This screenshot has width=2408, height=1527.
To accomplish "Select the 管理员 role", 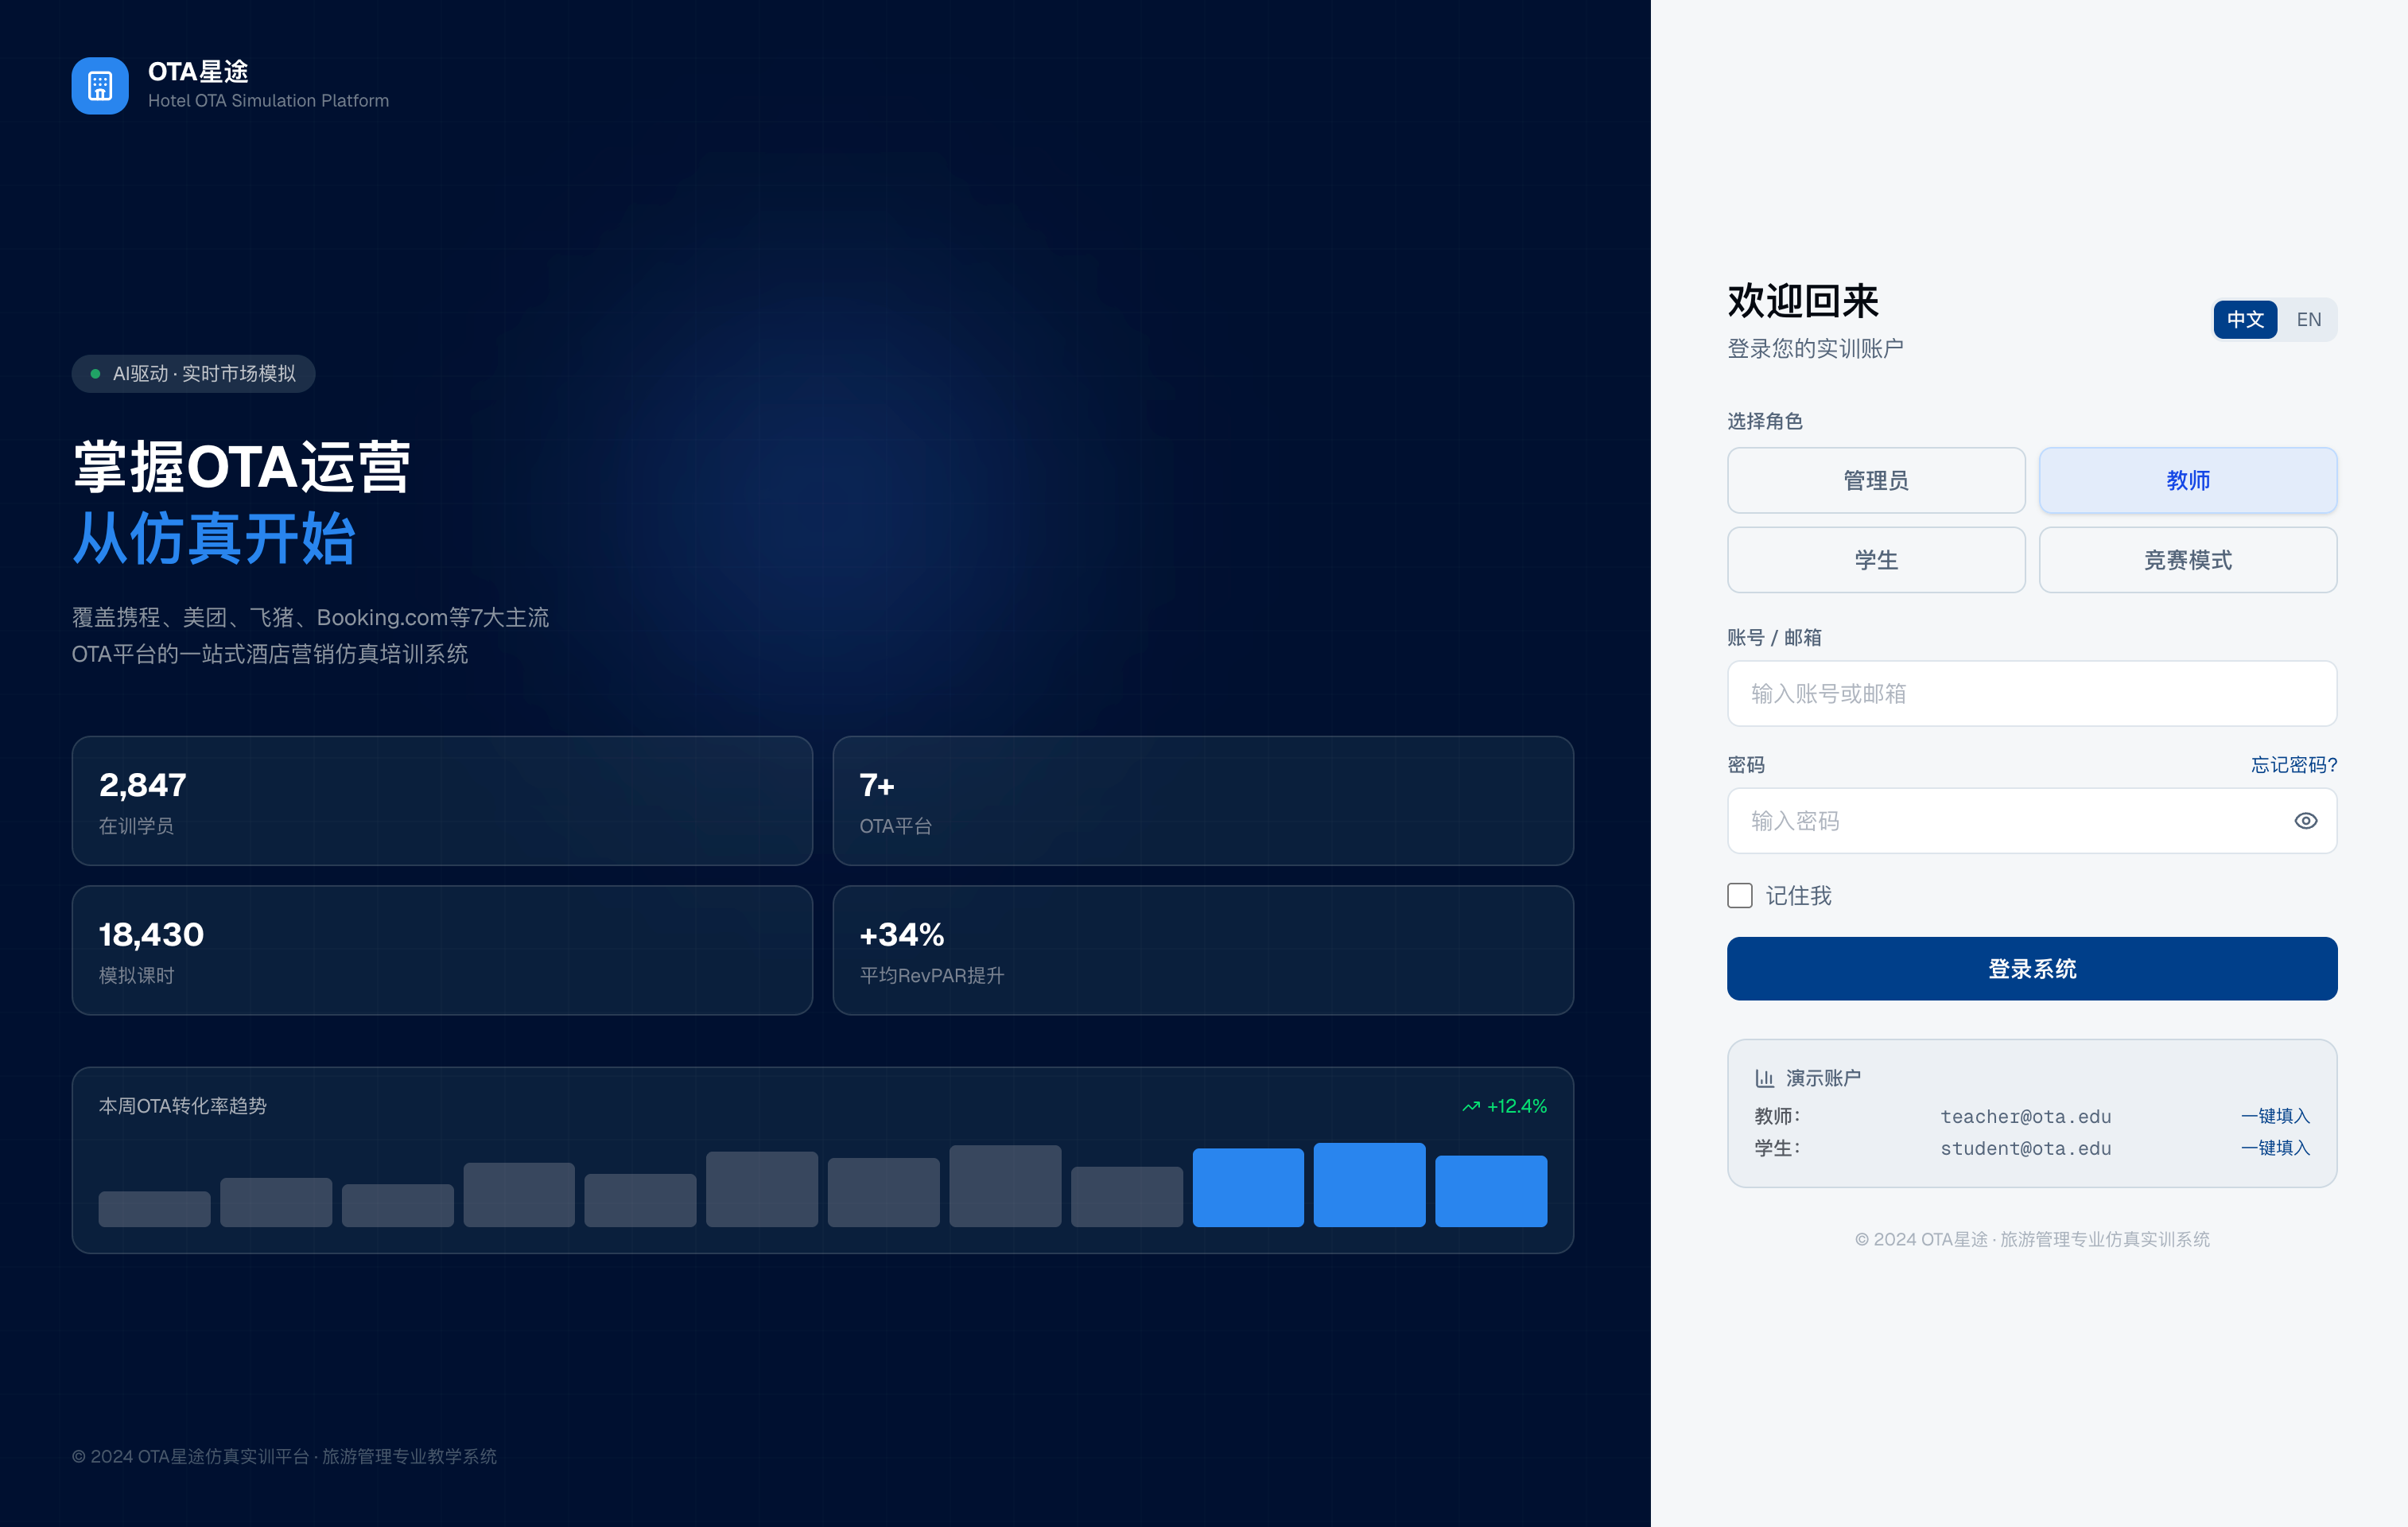I will click(1875, 481).
